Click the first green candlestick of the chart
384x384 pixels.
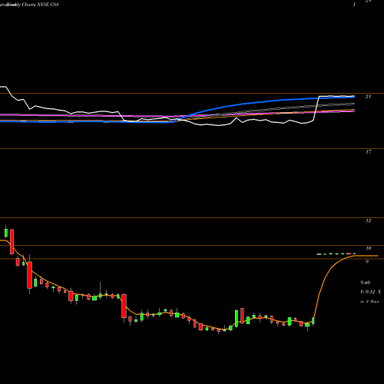coord(6,233)
